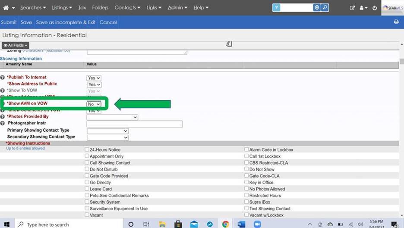This screenshot has height=228, width=404.
Task: Check the 24-Hours Notice checkbox
Action: pyautogui.click(x=87, y=149)
